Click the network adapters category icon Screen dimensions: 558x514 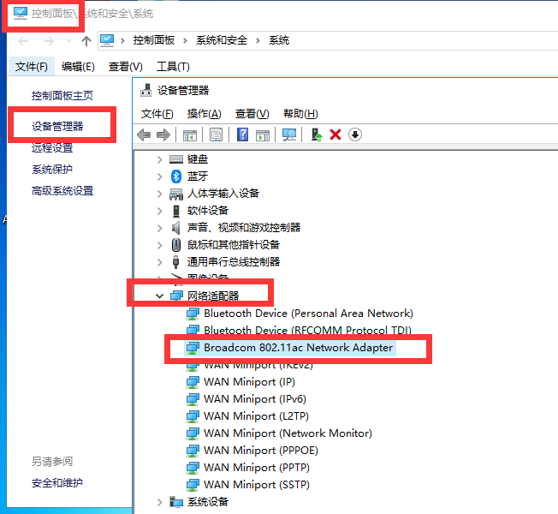tap(176, 296)
